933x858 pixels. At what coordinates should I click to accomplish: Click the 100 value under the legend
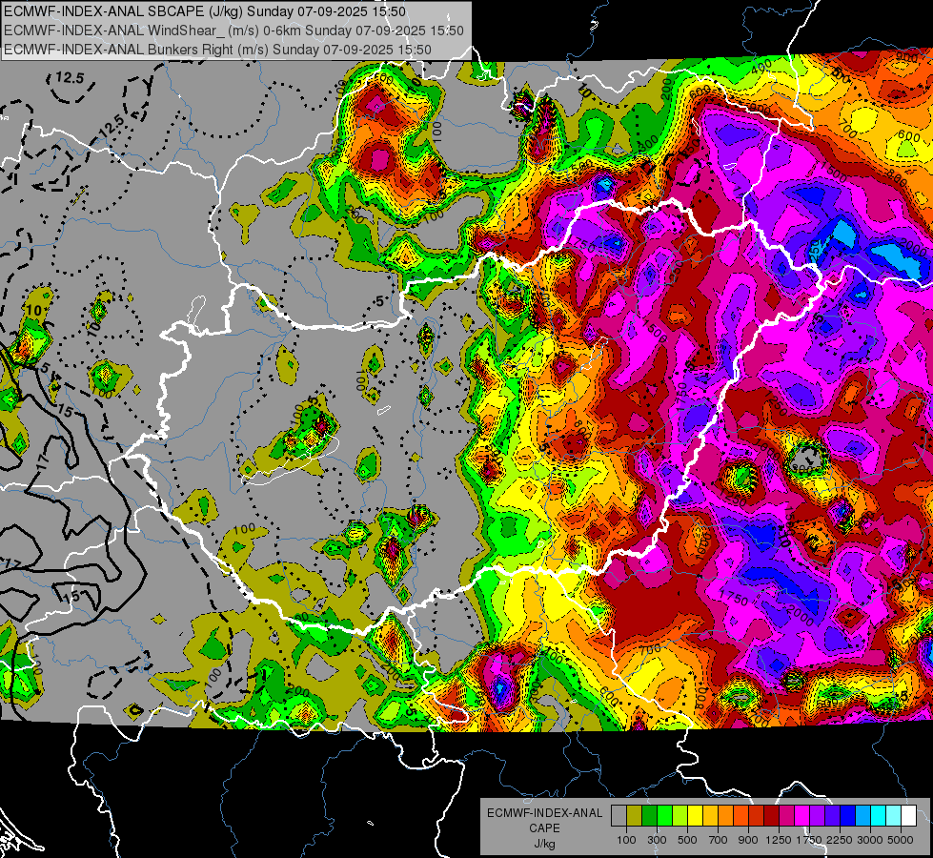tap(626, 840)
